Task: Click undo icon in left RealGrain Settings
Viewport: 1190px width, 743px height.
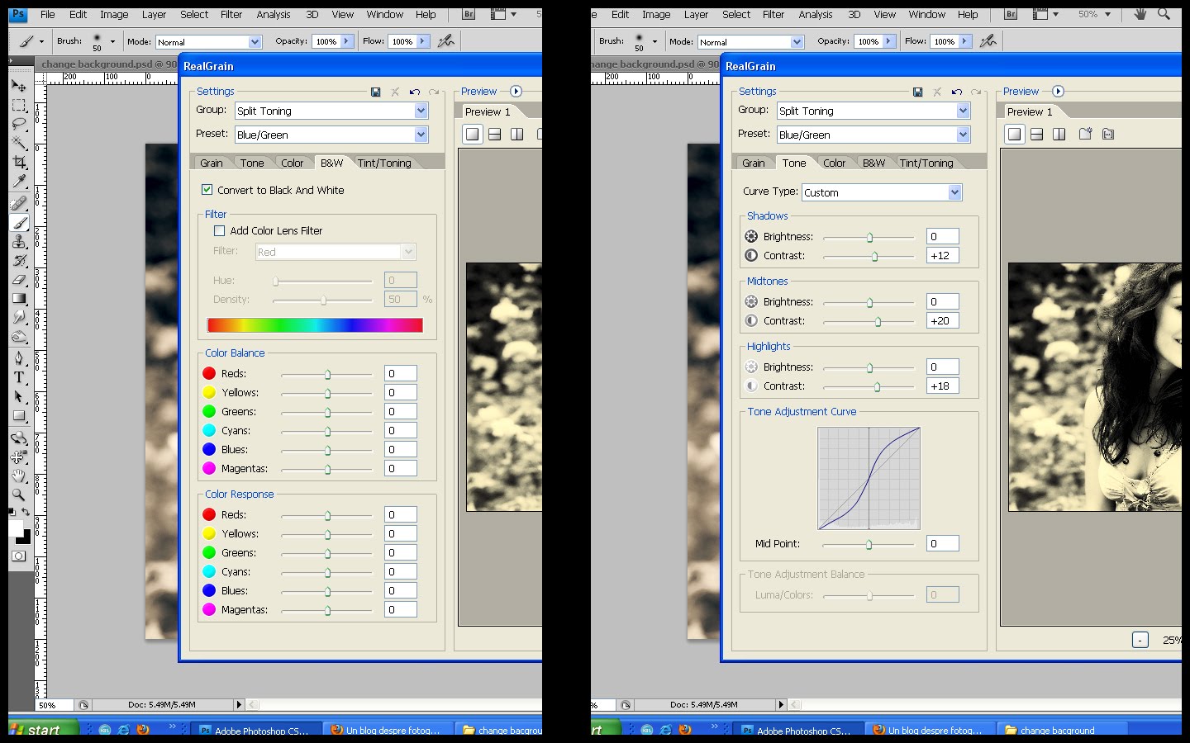Action: pos(415,92)
